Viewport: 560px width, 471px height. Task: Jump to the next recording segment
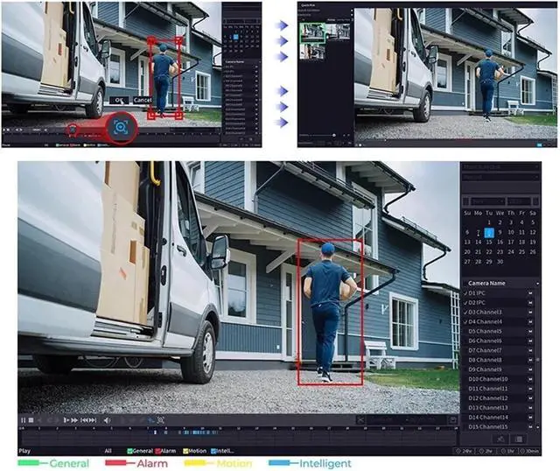coord(93,420)
